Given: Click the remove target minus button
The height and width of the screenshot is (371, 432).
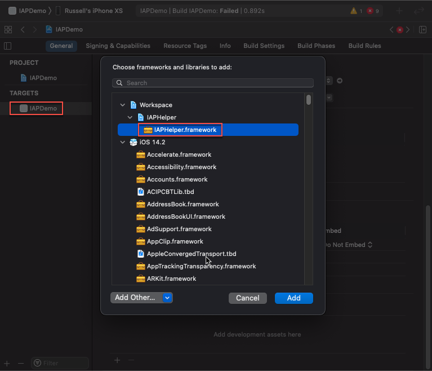Looking at the screenshot, I should click(21, 363).
